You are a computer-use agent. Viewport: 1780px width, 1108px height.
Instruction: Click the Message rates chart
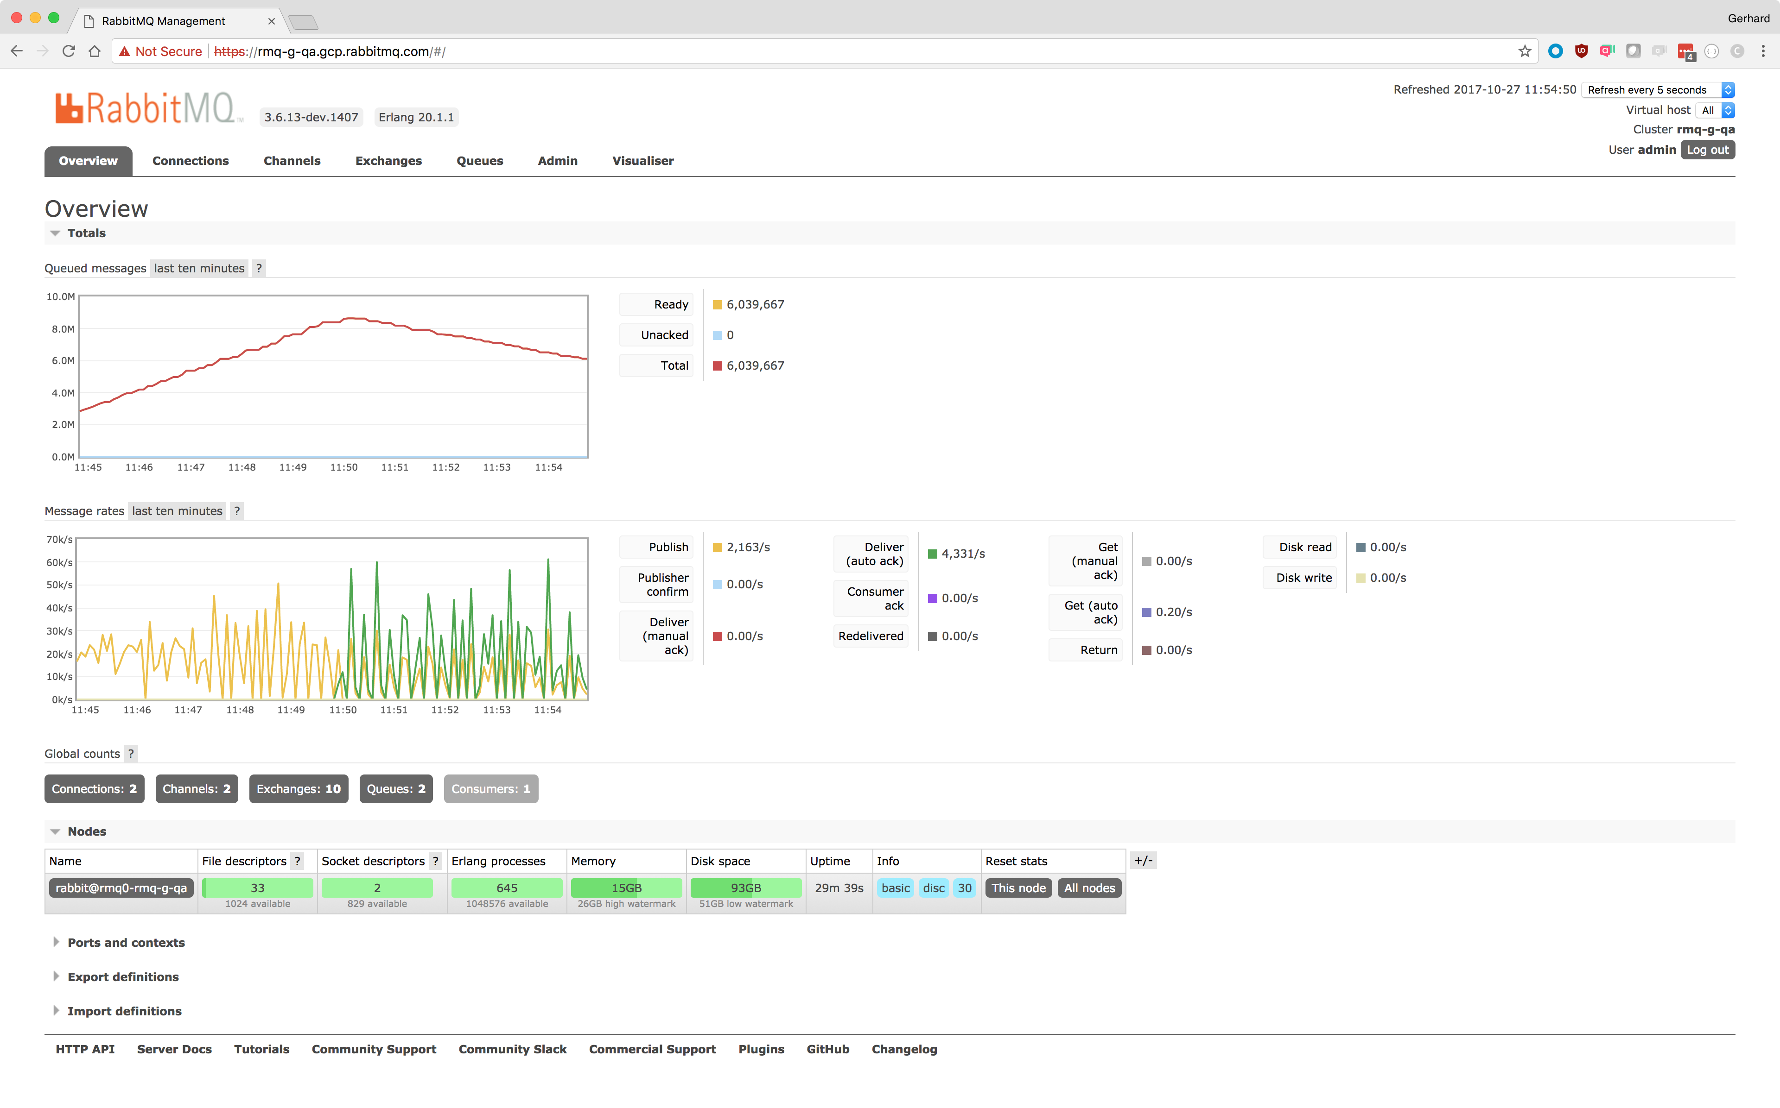click(331, 619)
